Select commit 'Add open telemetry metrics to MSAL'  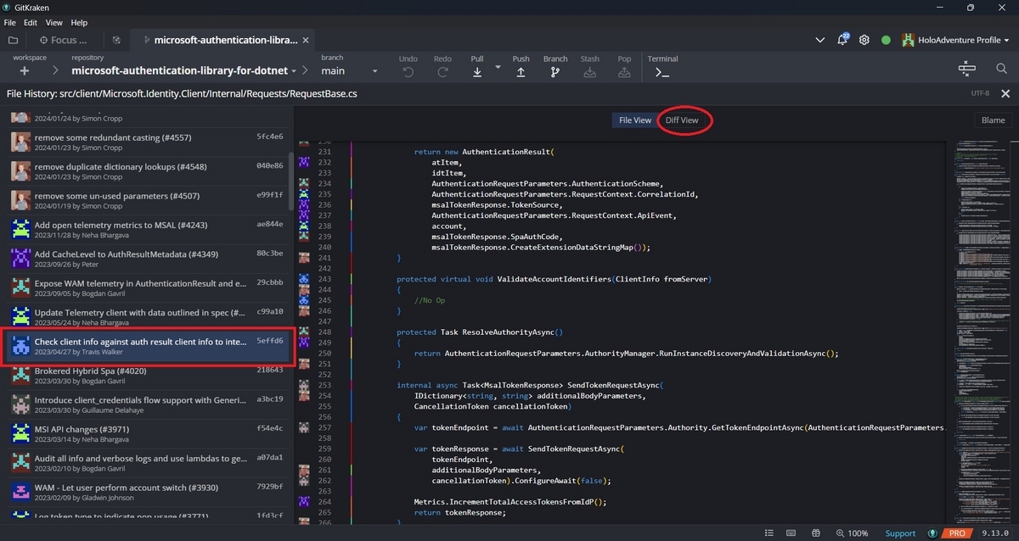[146, 230]
